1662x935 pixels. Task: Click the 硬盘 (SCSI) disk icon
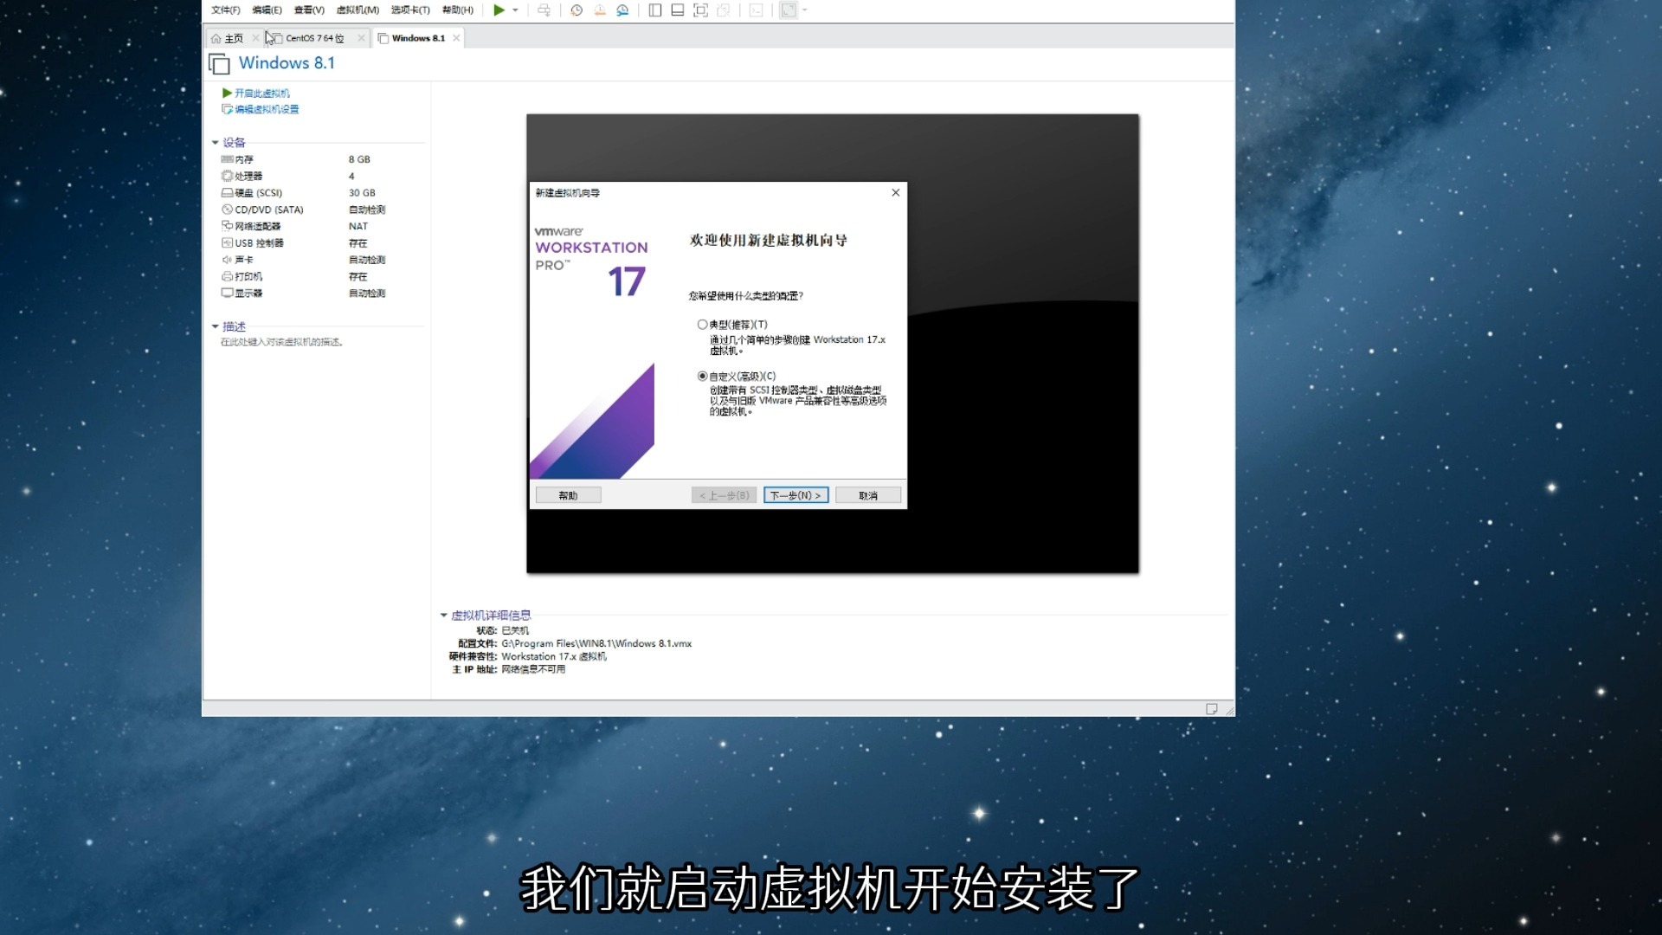click(227, 193)
